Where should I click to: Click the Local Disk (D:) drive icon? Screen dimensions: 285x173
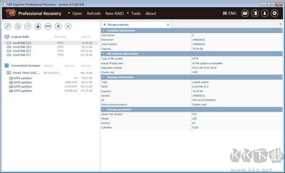[x=9, y=47]
